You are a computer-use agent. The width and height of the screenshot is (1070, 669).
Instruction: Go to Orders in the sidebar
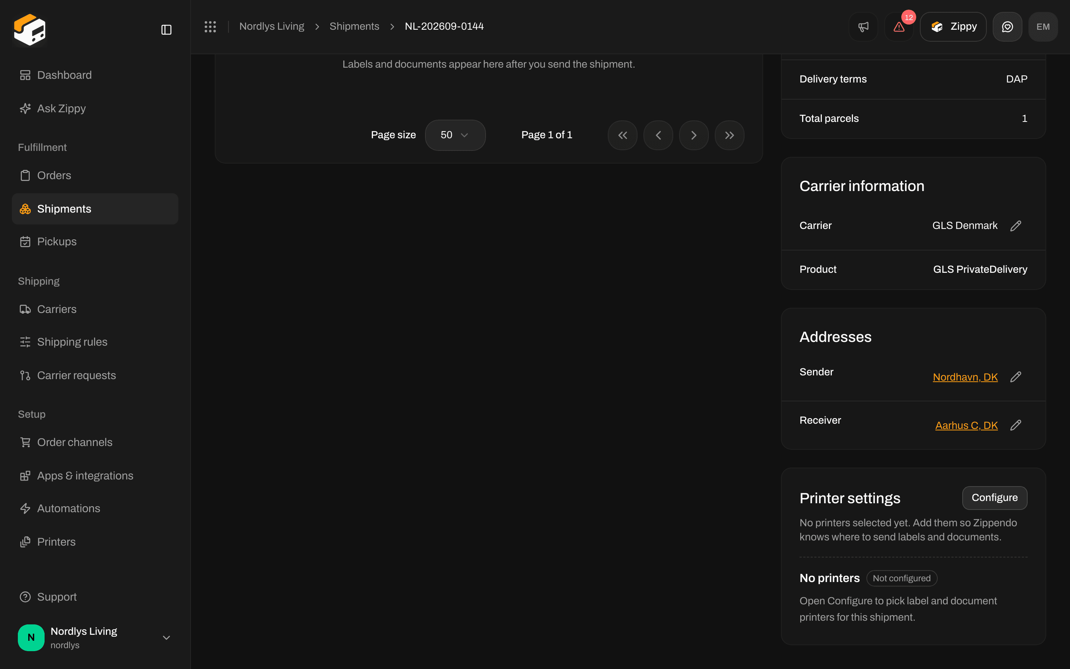coord(95,175)
